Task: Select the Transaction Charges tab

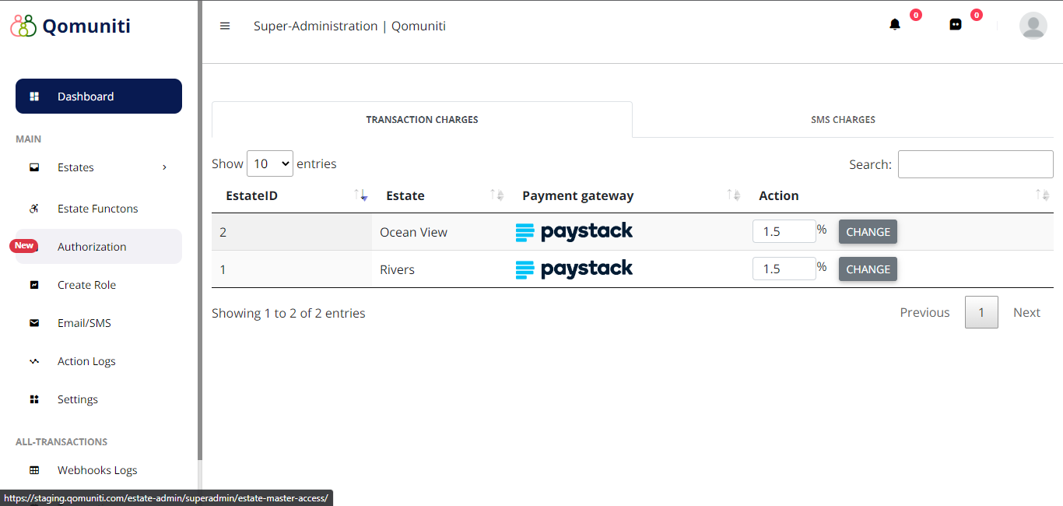Action: [422, 120]
